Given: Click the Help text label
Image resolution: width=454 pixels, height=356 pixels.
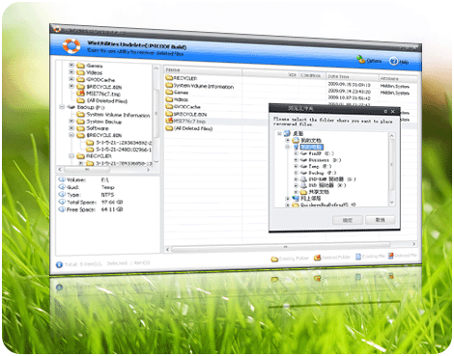Looking at the screenshot, I should point(404,62).
